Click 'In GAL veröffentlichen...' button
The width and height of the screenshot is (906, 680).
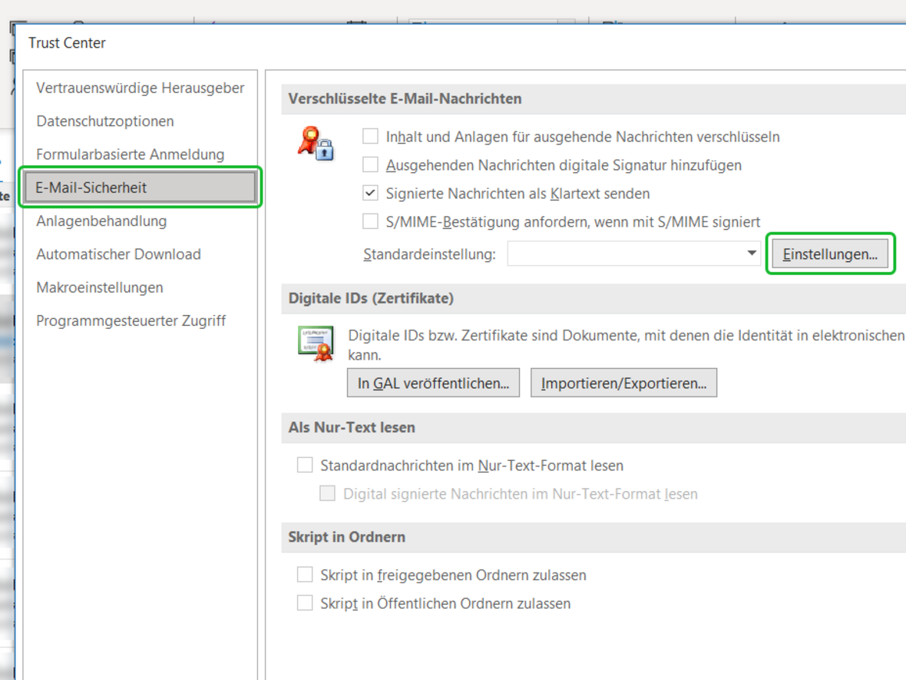click(433, 383)
